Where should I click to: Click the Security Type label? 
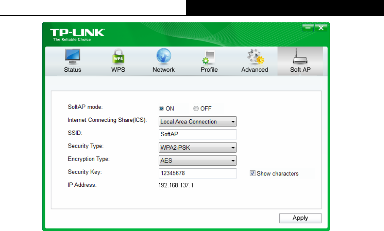click(86, 146)
